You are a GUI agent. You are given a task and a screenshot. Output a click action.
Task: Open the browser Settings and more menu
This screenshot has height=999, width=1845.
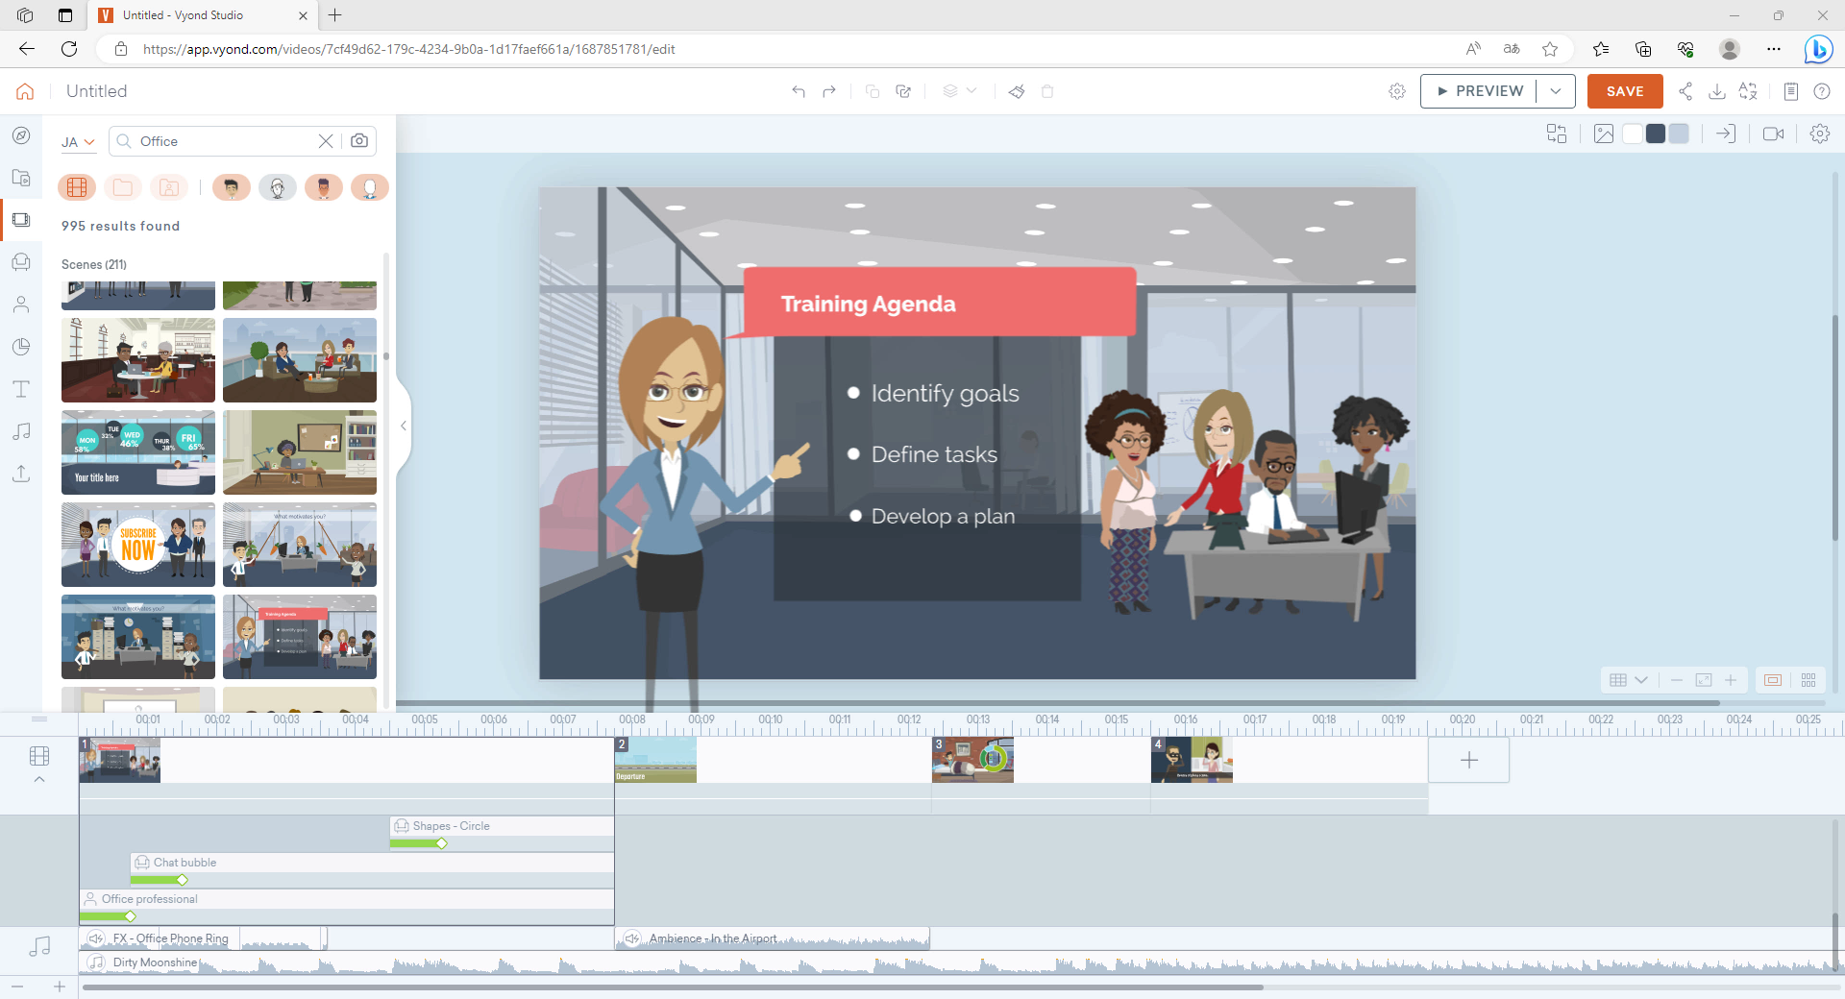pyautogui.click(x=1775, y=49)
